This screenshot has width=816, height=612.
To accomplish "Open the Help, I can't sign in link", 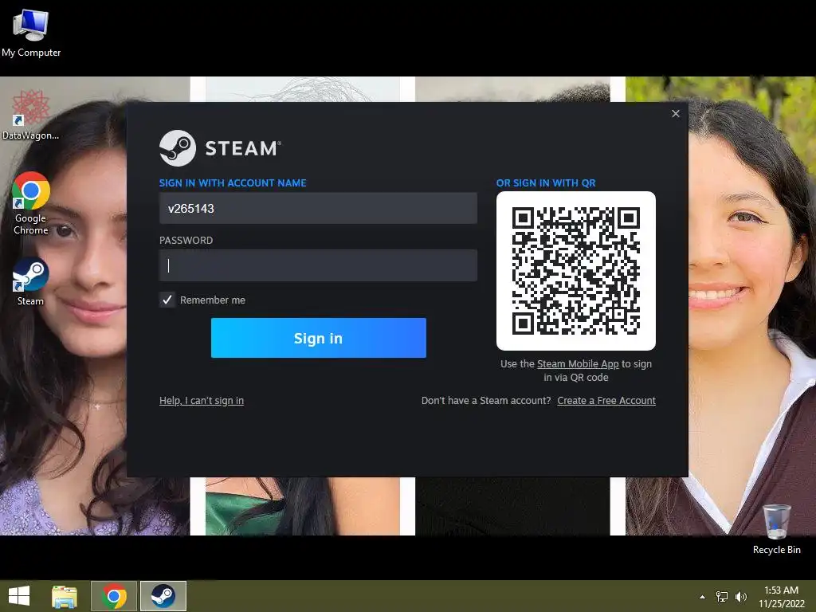I will (202, 401).
